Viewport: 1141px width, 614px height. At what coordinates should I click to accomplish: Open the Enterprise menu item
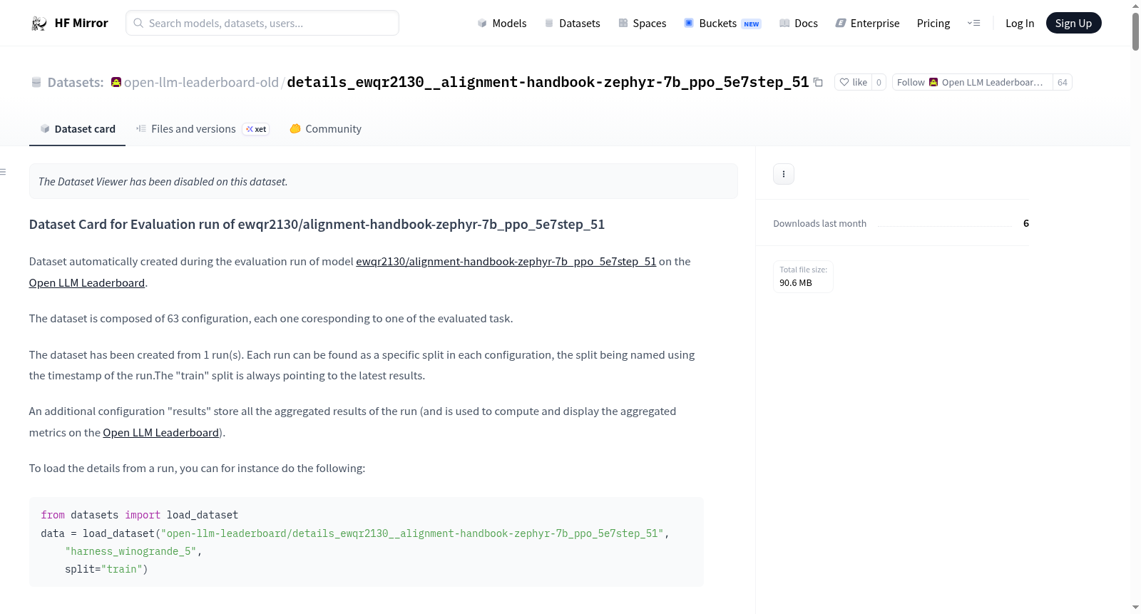pos(867,24)
